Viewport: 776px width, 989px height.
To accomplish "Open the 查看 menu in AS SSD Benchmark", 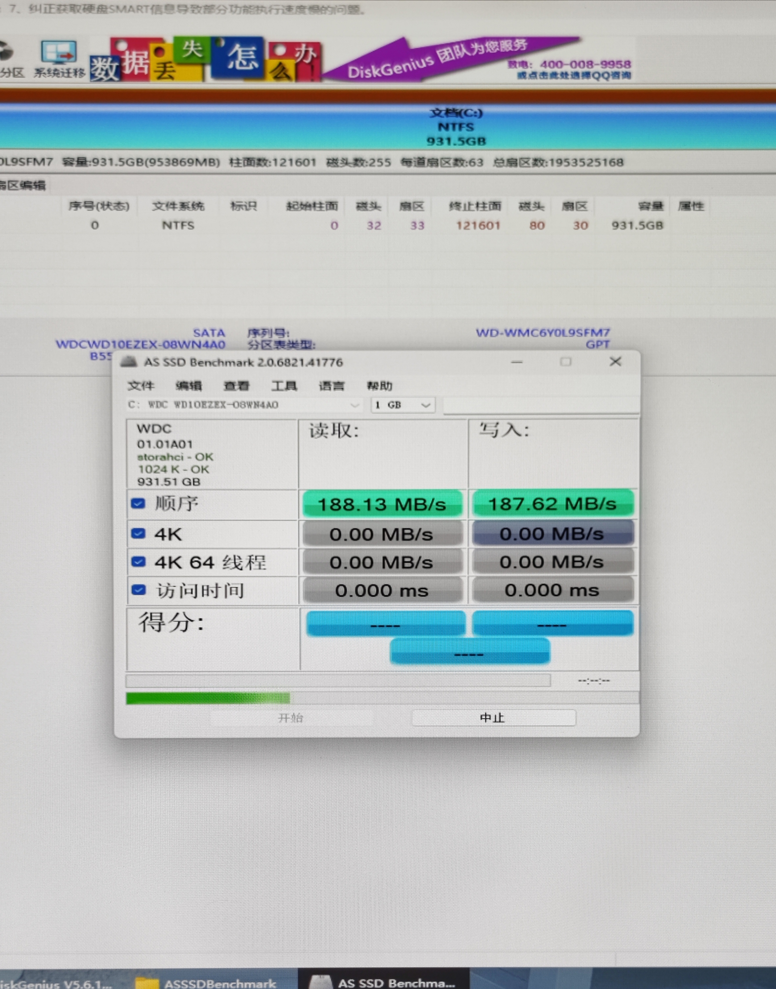I will [x=236, y=386].
